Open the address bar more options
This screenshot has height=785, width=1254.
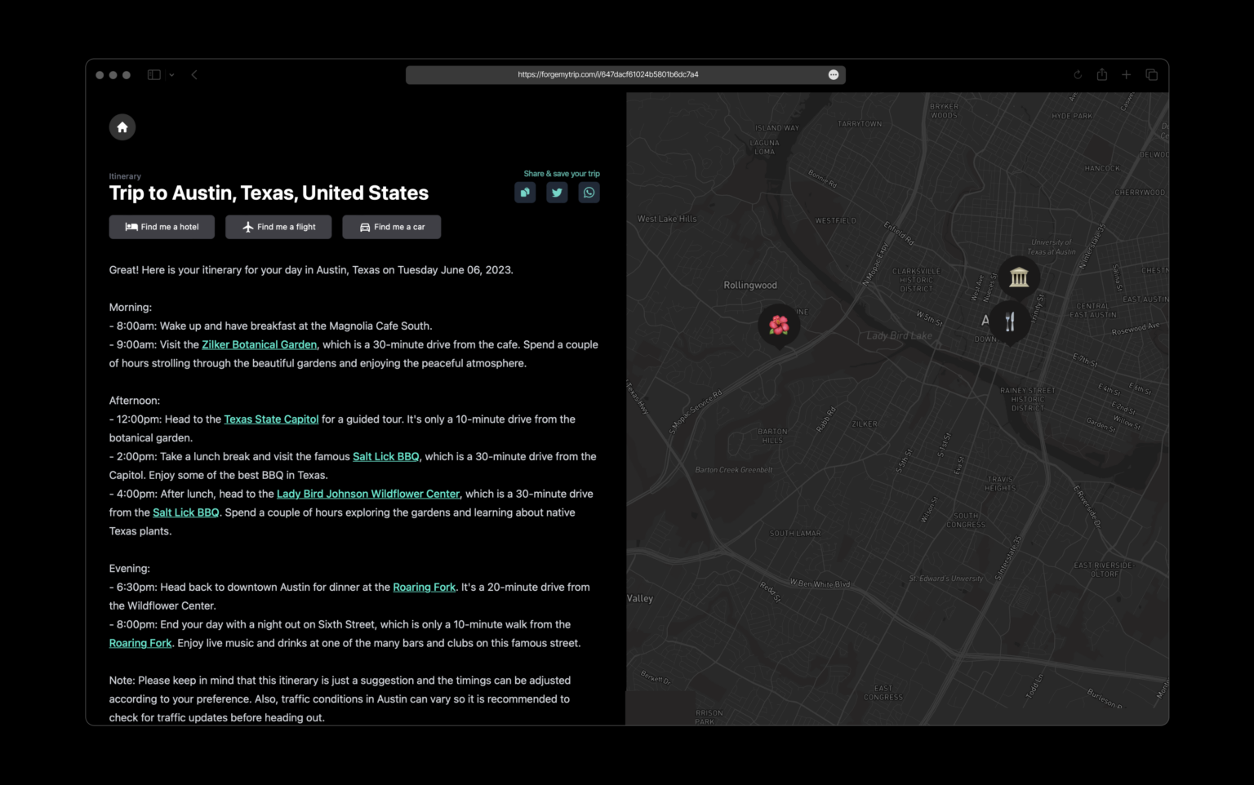(x=834, y=75)
